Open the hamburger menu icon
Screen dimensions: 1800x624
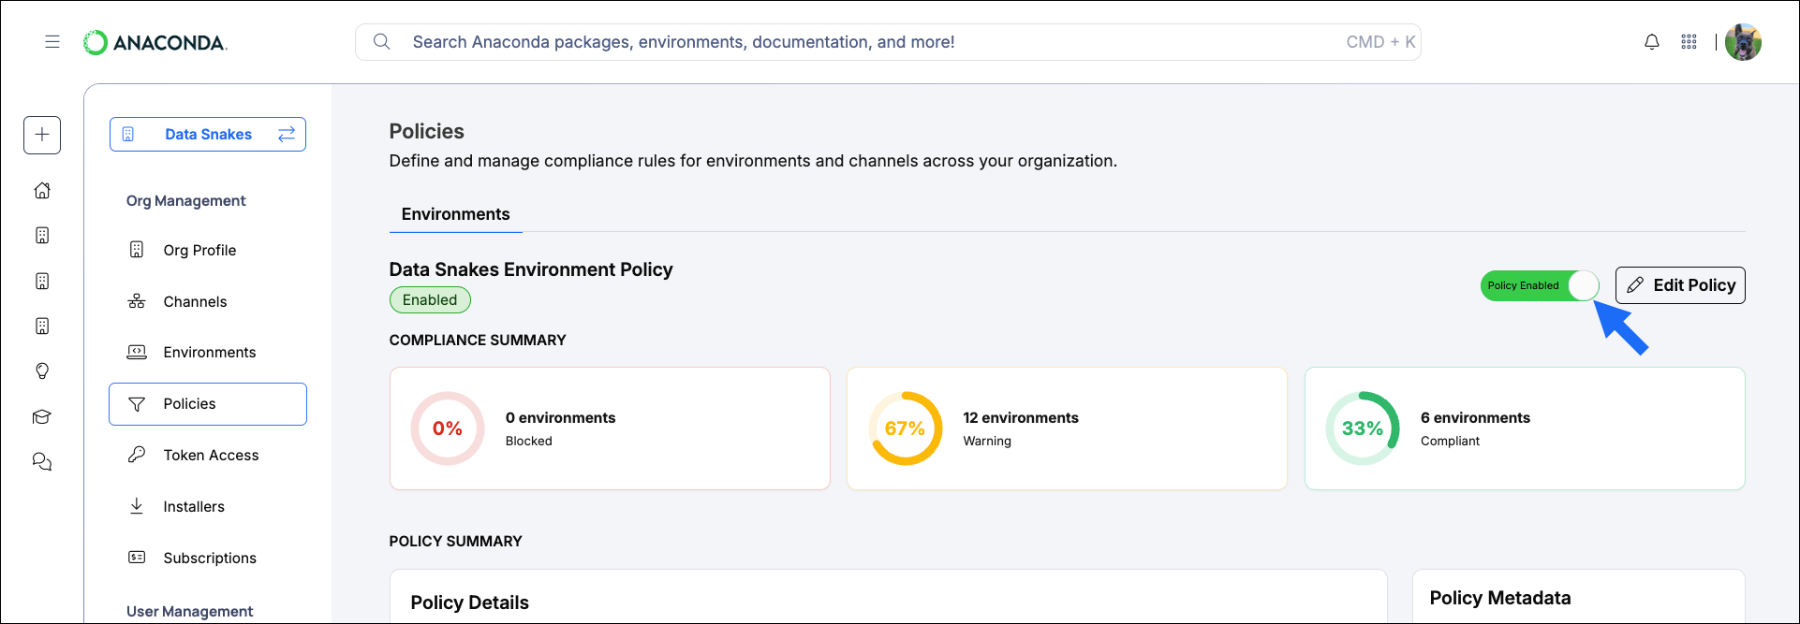coord(52,41)
